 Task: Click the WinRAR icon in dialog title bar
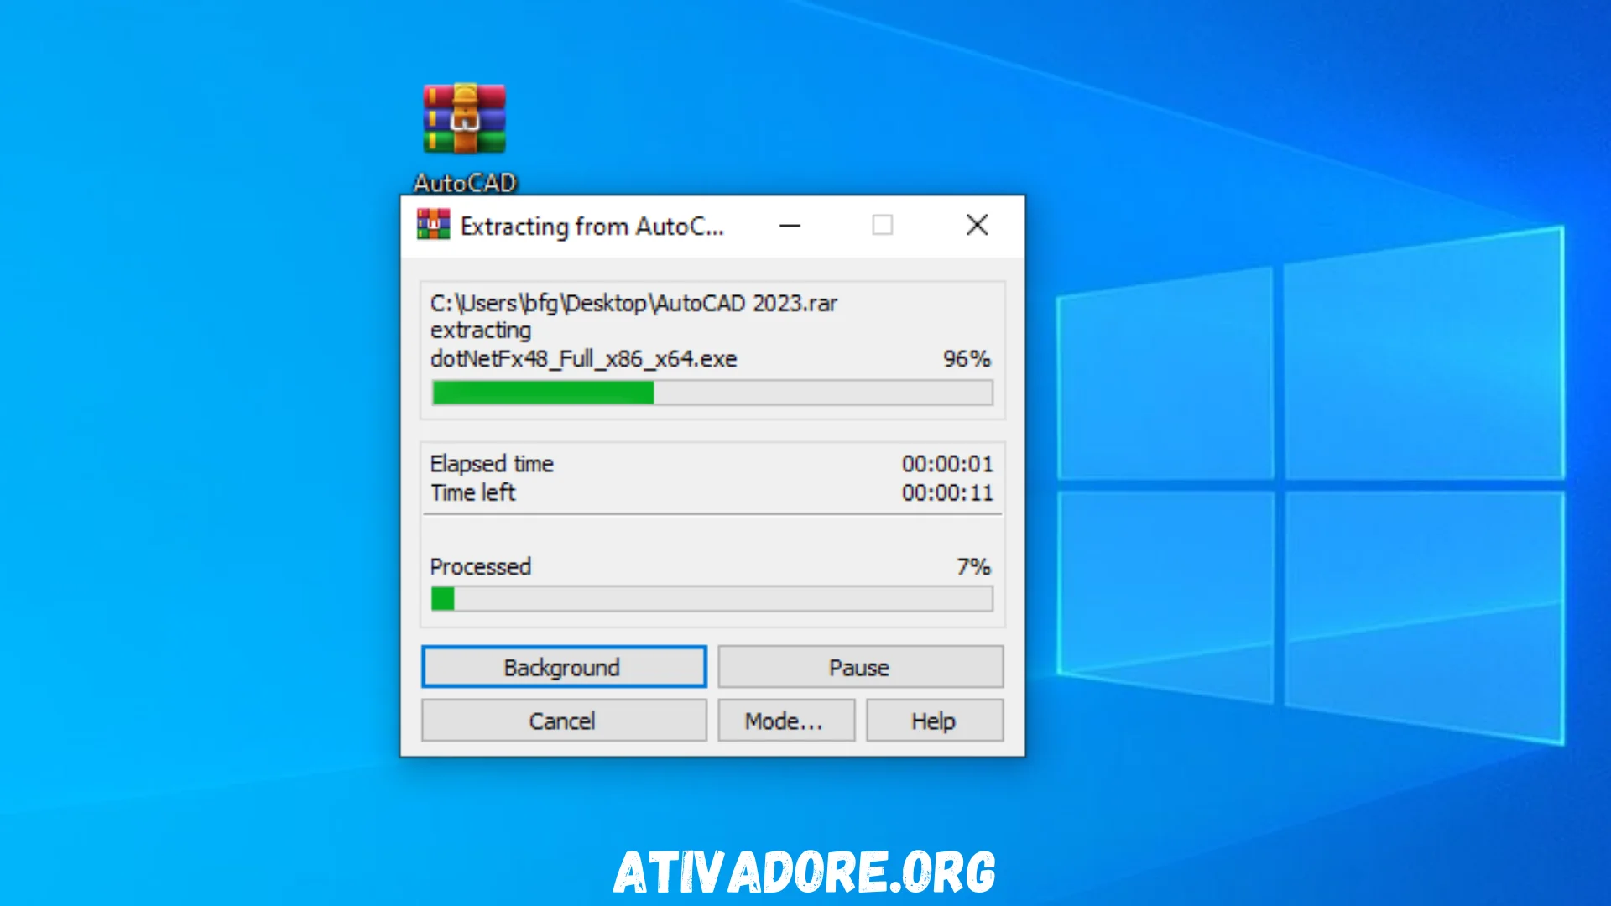(433, 226)
